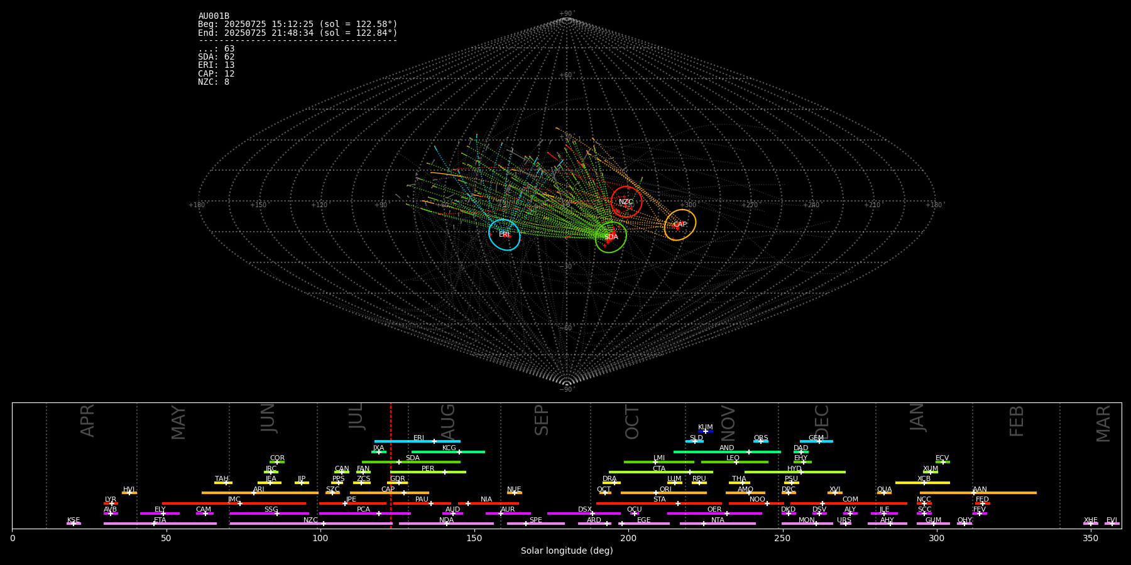Select the NDA shower label in the timeline

click(x=447, y=520)
